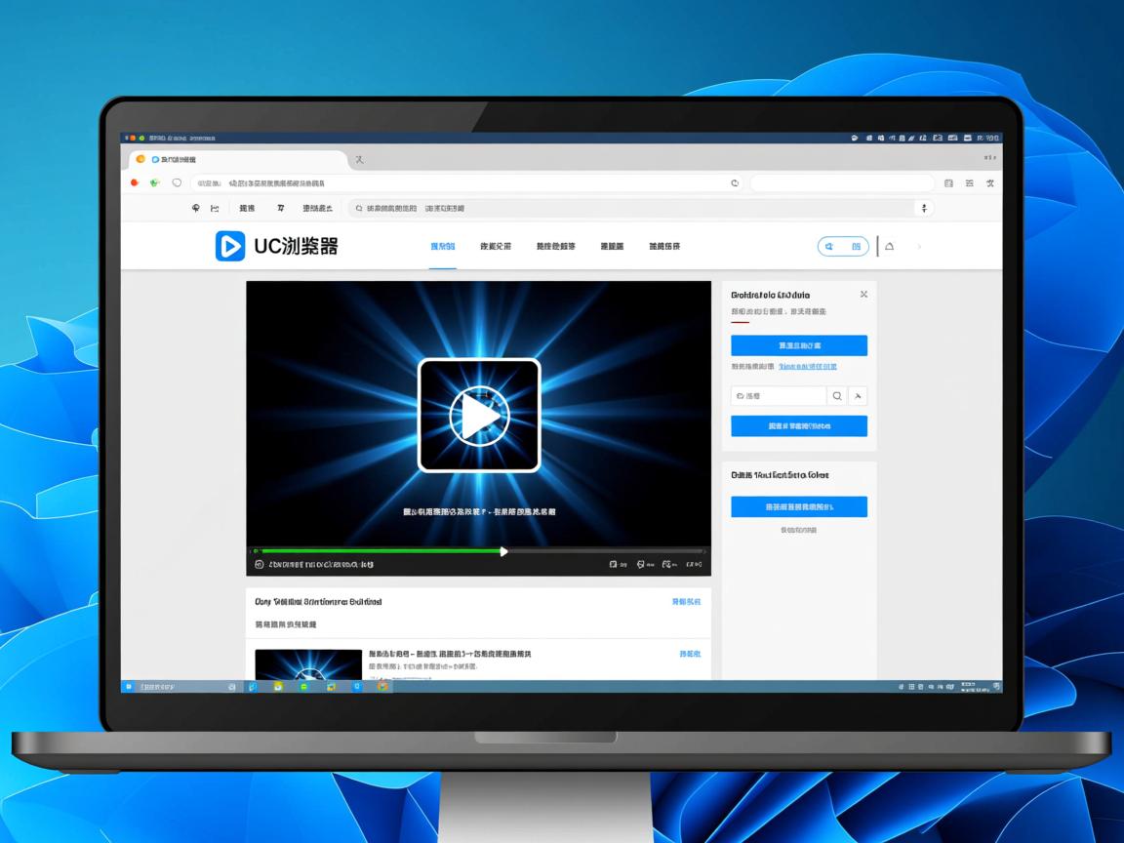Click the magnifier icon beside sidebar input
This screenshot has width=1124, height=843.
(x=836, y=396)
